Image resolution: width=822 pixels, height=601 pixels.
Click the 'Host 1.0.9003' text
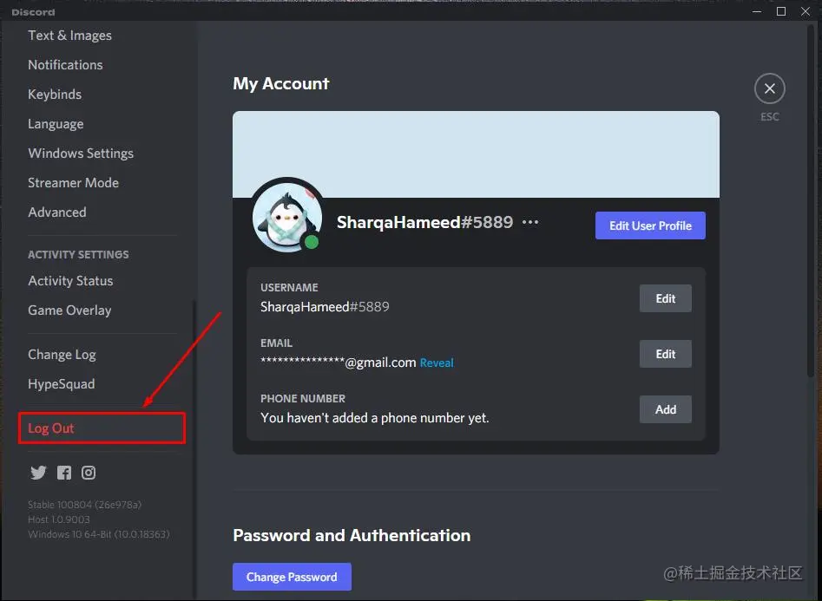point(59,519)
